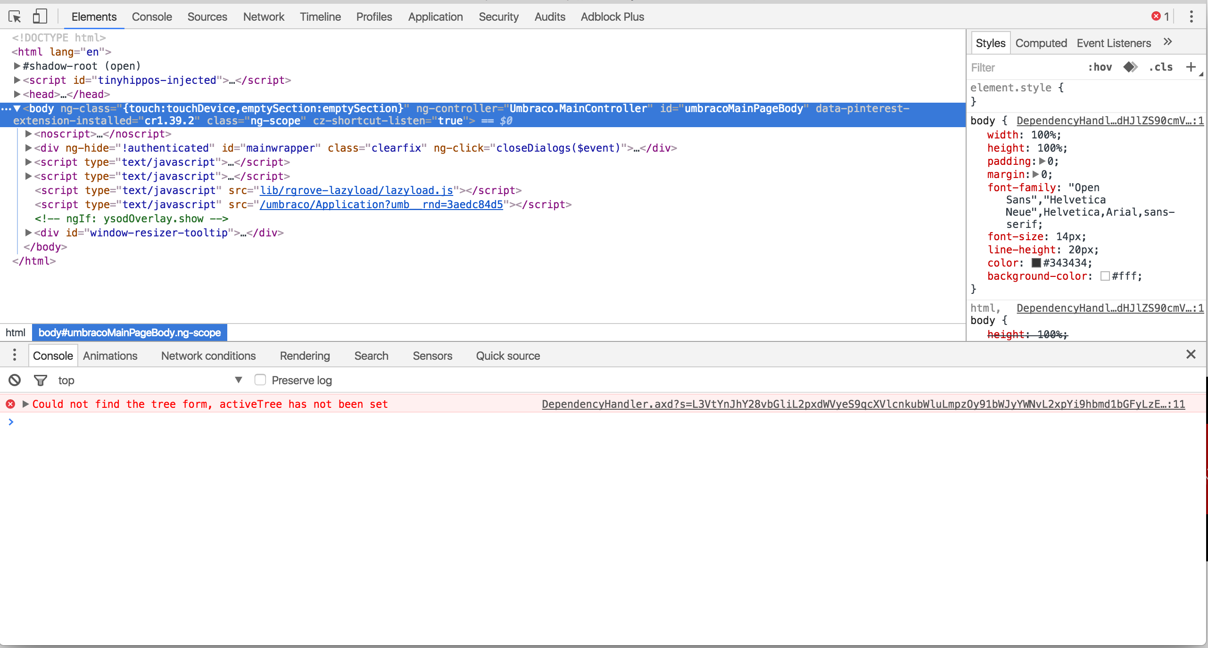Screen dimensions: 1208x648
Task: Toggle the .cls class editor
Action: click(x=1160, y=67)
